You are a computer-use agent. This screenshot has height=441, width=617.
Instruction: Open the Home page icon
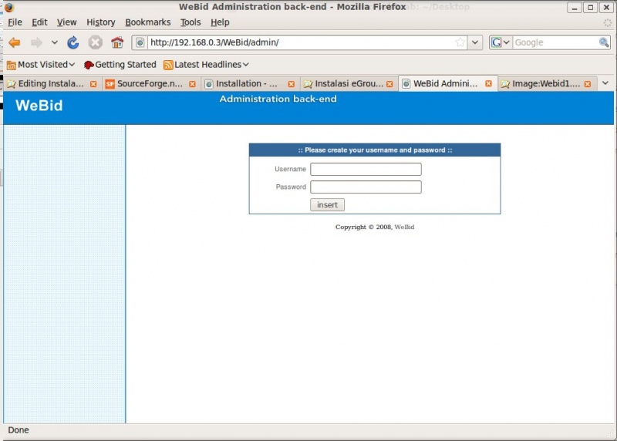click(x=117, y=42)
